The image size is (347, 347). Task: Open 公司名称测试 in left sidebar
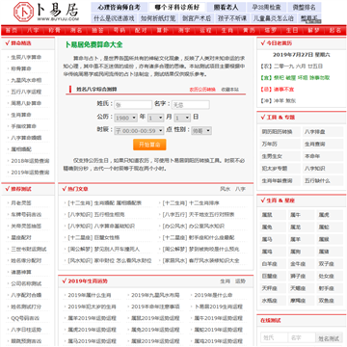(26, 283)
